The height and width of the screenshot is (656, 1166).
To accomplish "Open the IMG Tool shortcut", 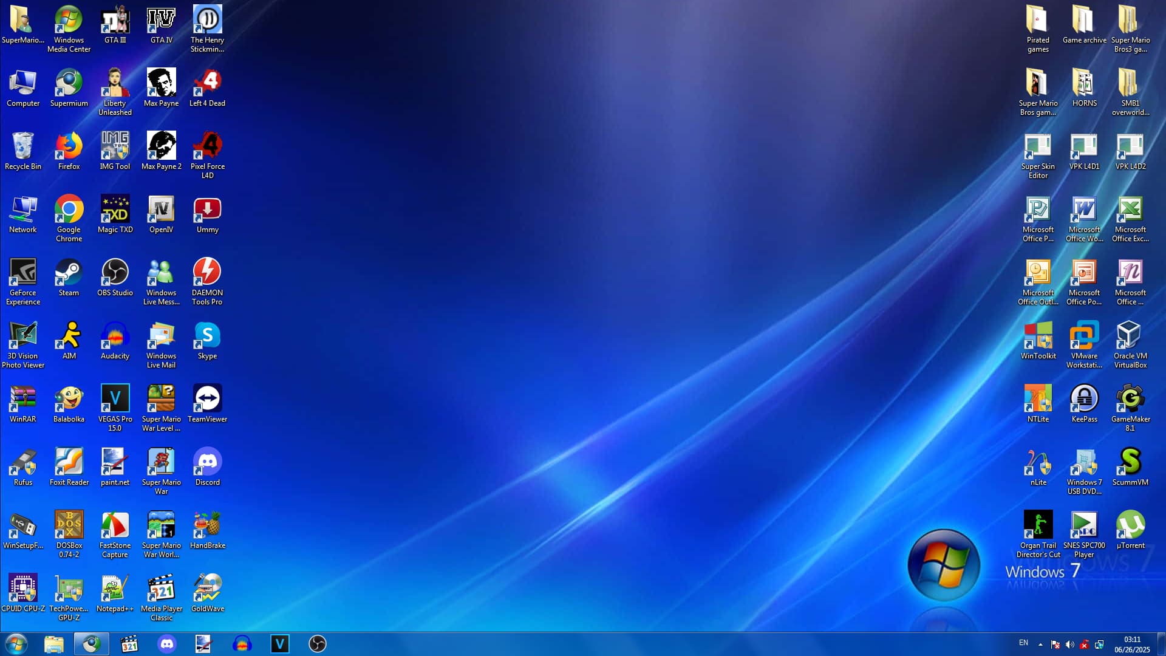I will (x=115, y=151).
